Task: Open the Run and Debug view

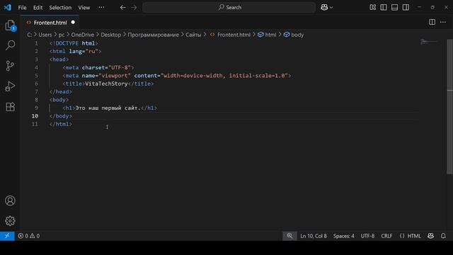Action: (10, 86)
